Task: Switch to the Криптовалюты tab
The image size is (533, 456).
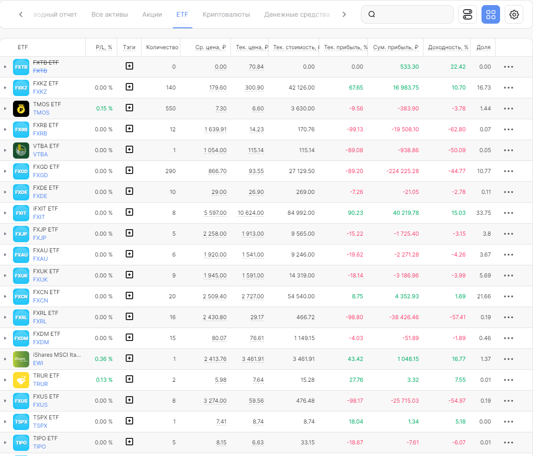Action: (226, 15)
